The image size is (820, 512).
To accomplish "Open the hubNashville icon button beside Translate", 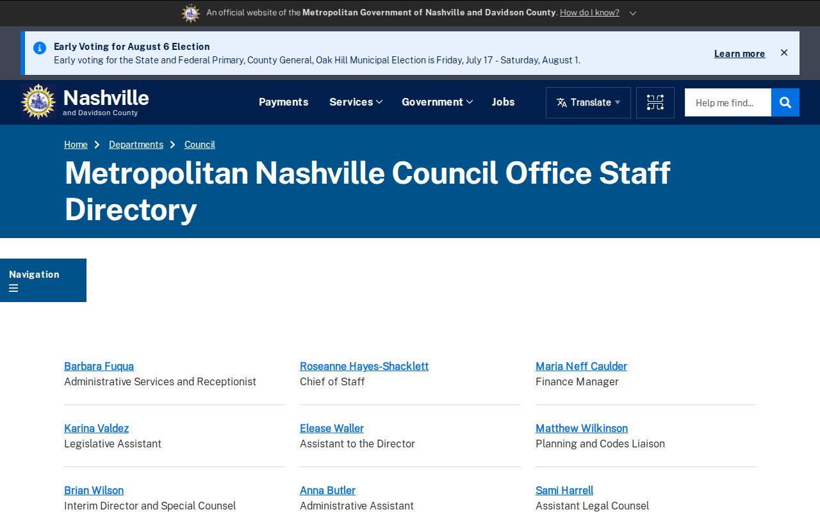I will [x=655, y=102].
